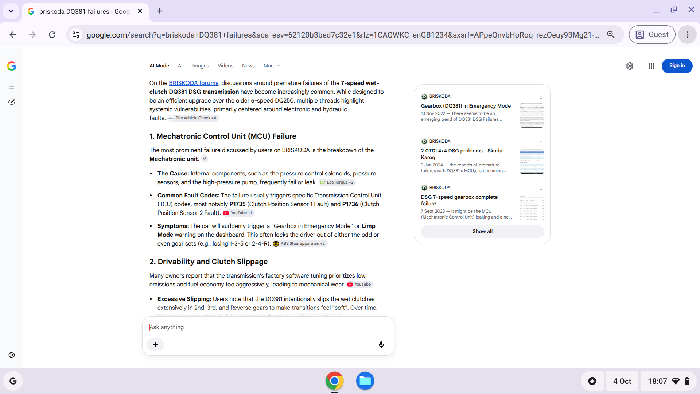The height and width of the screenshot is (394, 700).
Task: Open Quick Settings gear near Sign in
Action: pyautogui.click(x=630, y=66)
